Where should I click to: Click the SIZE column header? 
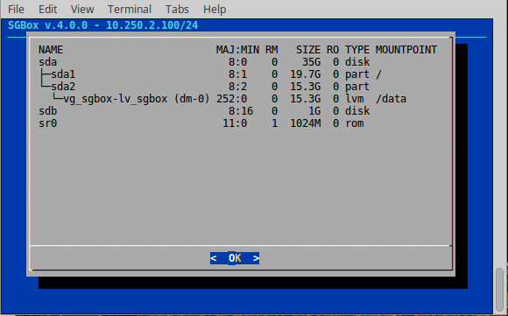[308, 50]
